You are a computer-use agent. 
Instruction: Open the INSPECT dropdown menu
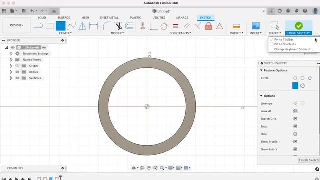click(x=236, y=33)
